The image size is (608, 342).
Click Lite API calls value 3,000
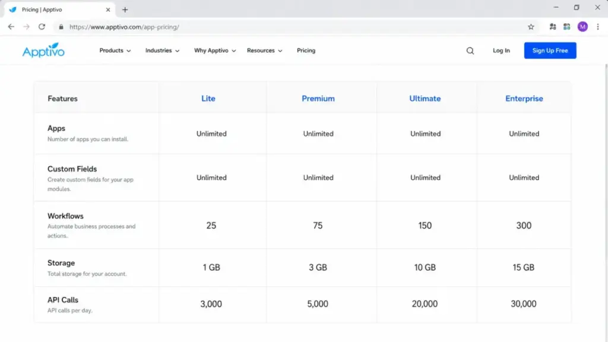point(211,304)
